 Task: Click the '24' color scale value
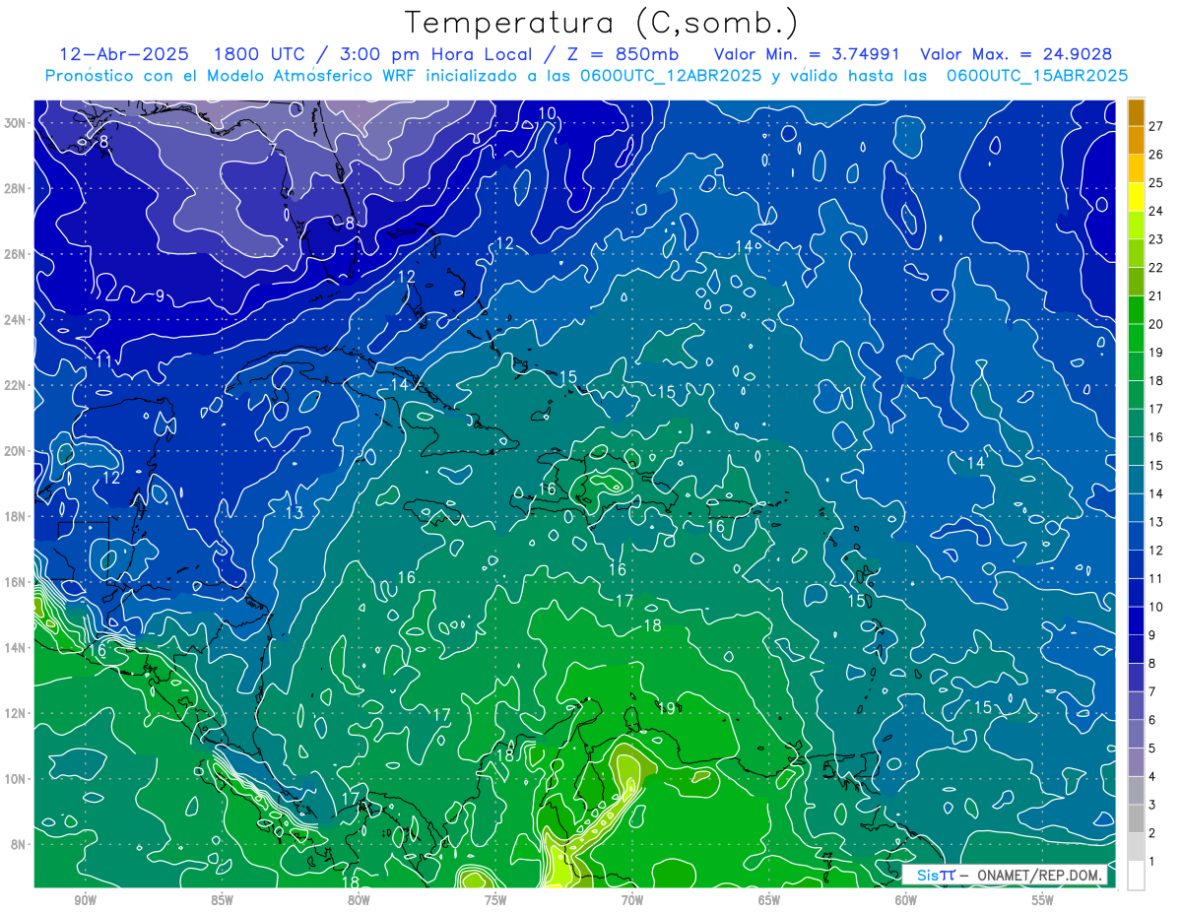pos(1156,211)
